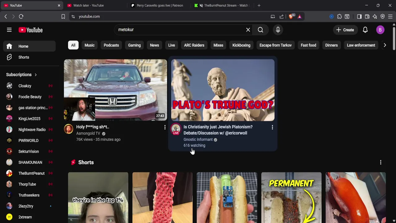Select the Live filter chip

coord(171,45)
